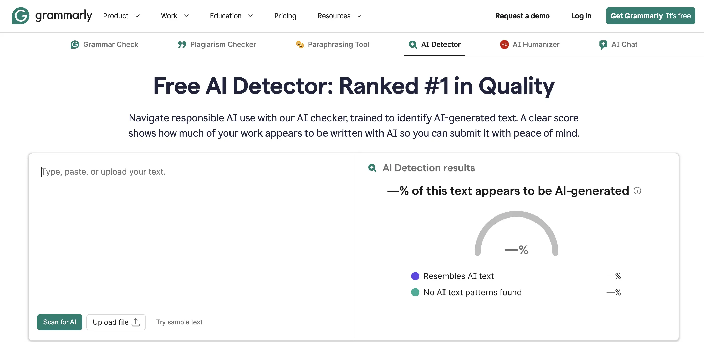Click the upload arrow icon in Upload file
Screen dimensions: 704x342
point(135,322)
